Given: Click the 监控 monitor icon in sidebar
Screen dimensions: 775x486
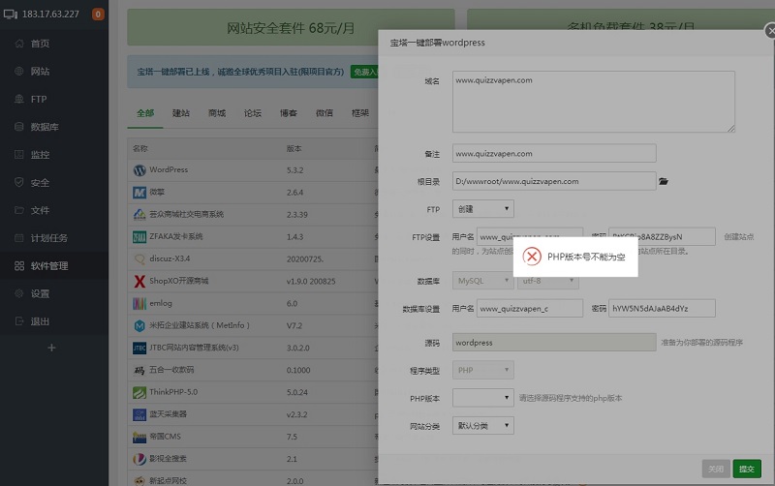Looking at the screenshot, I should (x=19, y=155).
